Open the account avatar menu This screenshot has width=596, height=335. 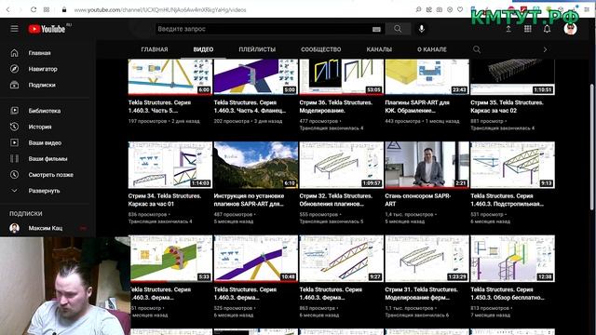(570, 29)
